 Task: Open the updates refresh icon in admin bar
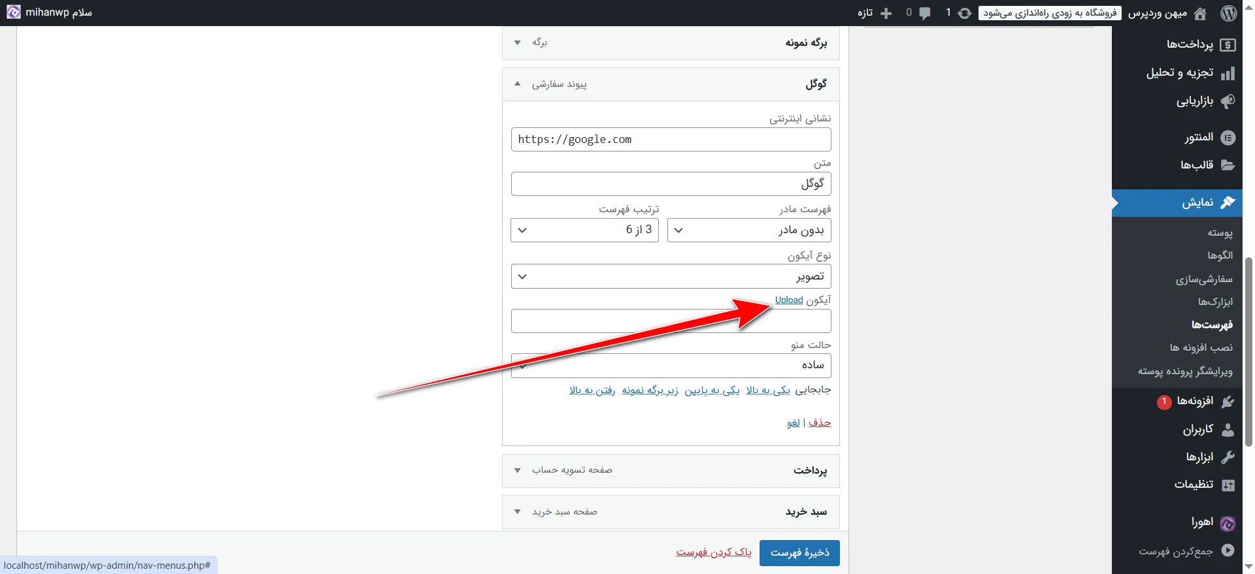965,13
